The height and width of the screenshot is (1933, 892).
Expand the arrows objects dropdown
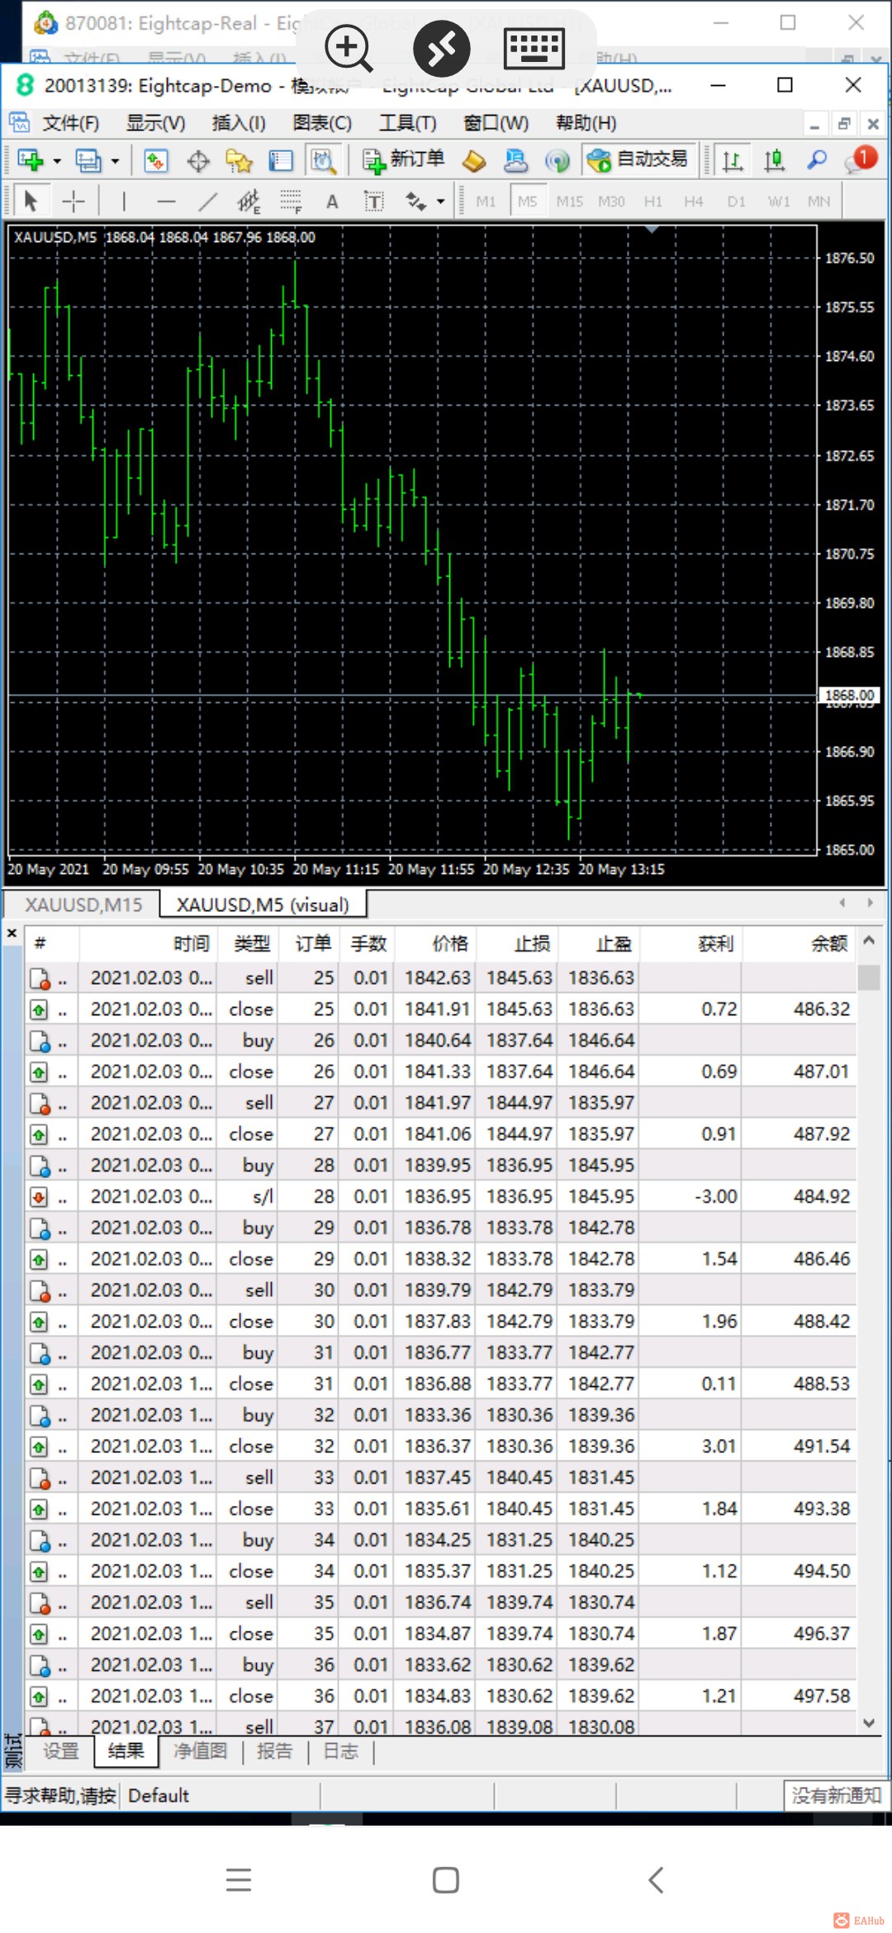pos(440,201)
